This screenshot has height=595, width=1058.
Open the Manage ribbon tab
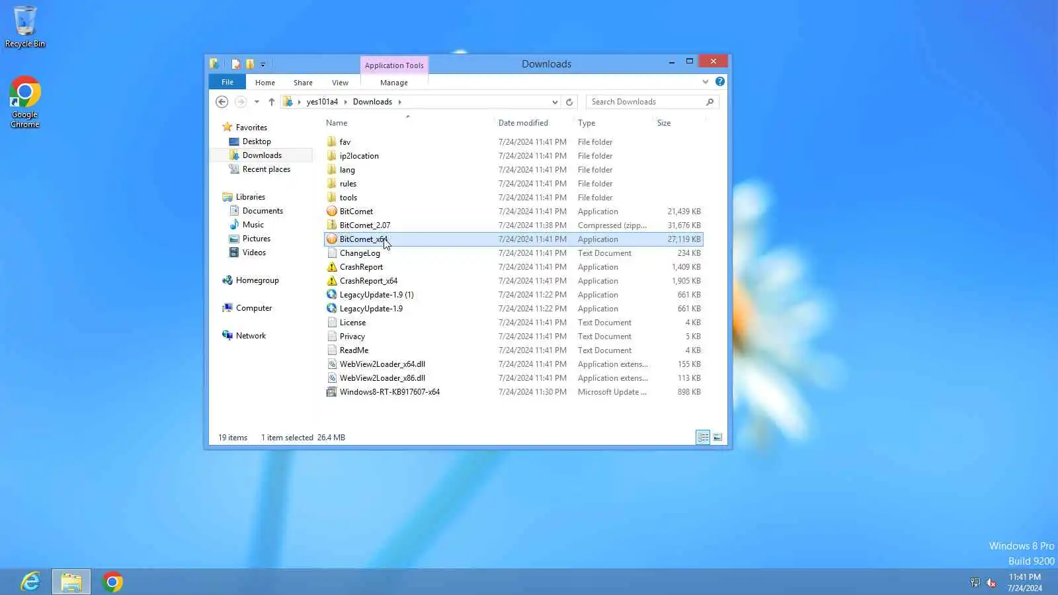(394, 83)
